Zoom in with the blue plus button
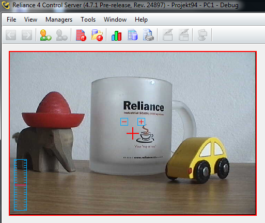Screen dimensions: 265x223 (141, 122)
